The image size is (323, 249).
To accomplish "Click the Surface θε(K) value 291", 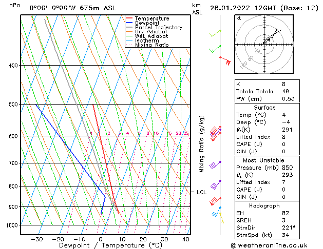I will tap(288, 130).
